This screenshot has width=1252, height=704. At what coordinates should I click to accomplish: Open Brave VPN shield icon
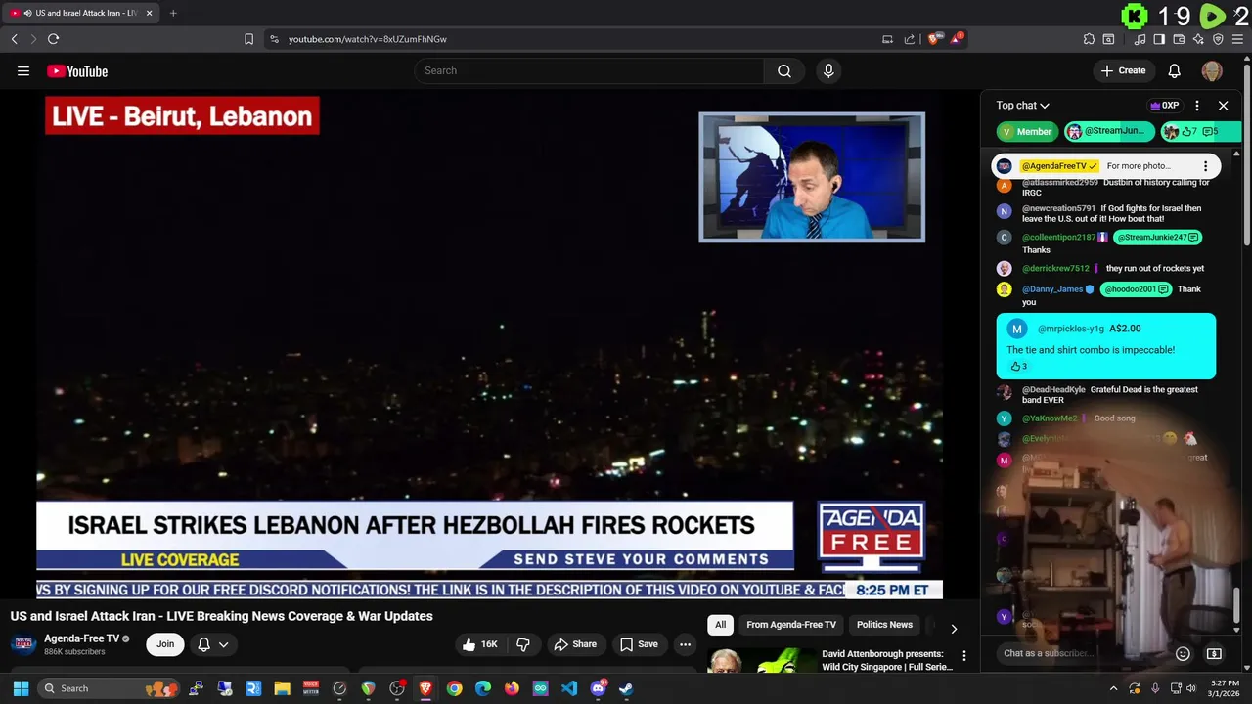[x=1218, y=39]
